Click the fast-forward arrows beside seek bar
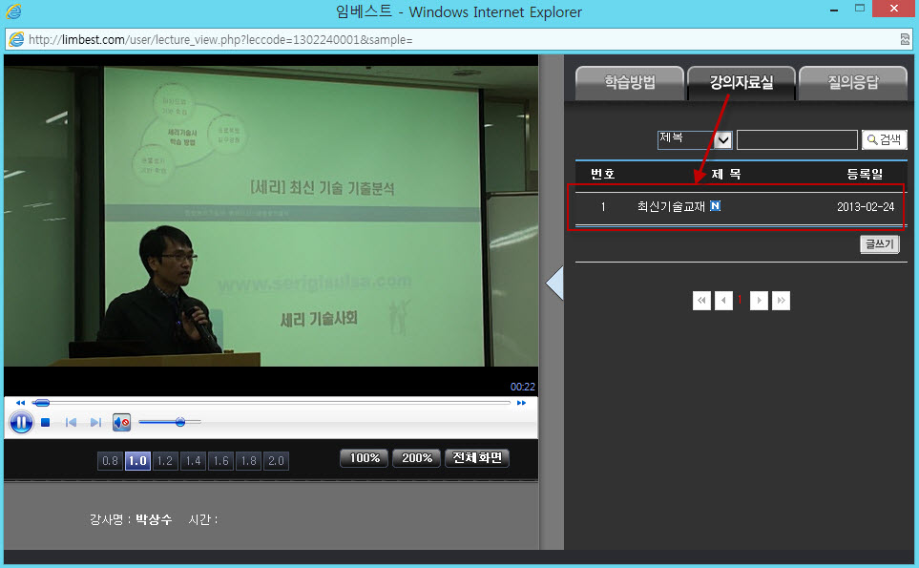This screenshot has width=919, height=568. point(521,403)
